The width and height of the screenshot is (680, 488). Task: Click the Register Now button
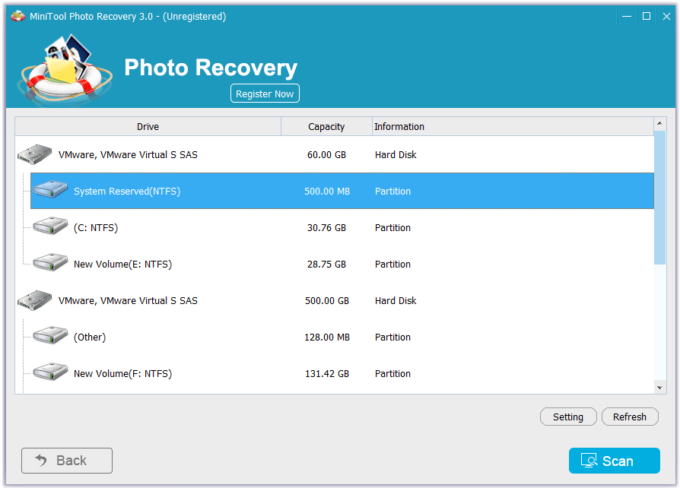[265, 93]
